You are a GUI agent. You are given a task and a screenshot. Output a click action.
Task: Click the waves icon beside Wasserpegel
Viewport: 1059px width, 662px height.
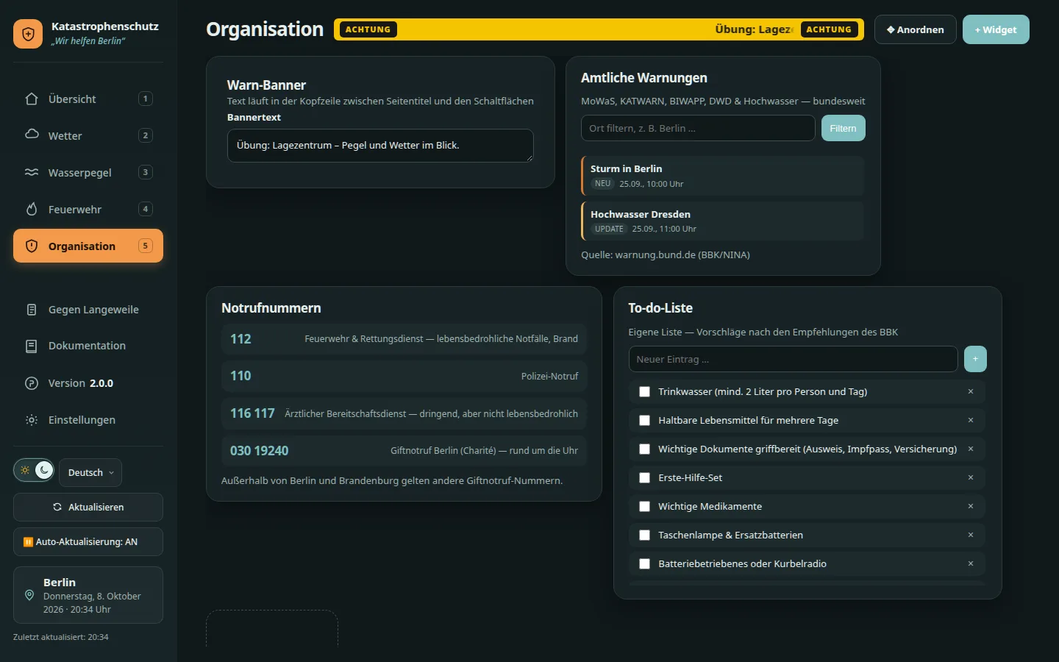pos(32,172)
